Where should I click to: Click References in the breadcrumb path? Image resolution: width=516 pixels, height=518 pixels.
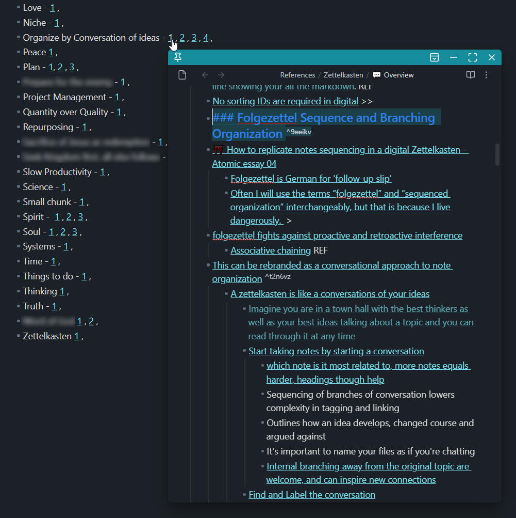pyautogui.click(x=297, y=75)
